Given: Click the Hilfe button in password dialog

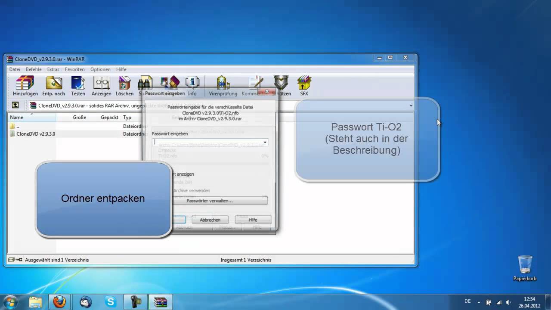Looking at the screenshot, I should tap(253, 220).
